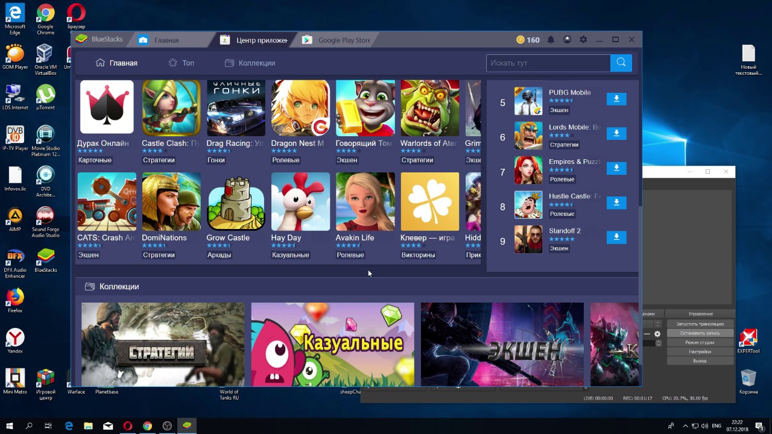Click Настройки in OBS window
Screen dimensions: 772x434
point(700,351)
